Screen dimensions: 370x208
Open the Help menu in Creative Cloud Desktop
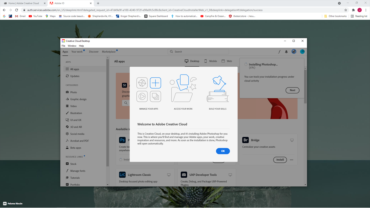pyautogui.click(x=82, y=46)
